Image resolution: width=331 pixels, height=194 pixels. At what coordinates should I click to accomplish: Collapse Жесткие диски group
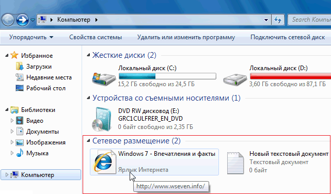(x=88, y=55)
